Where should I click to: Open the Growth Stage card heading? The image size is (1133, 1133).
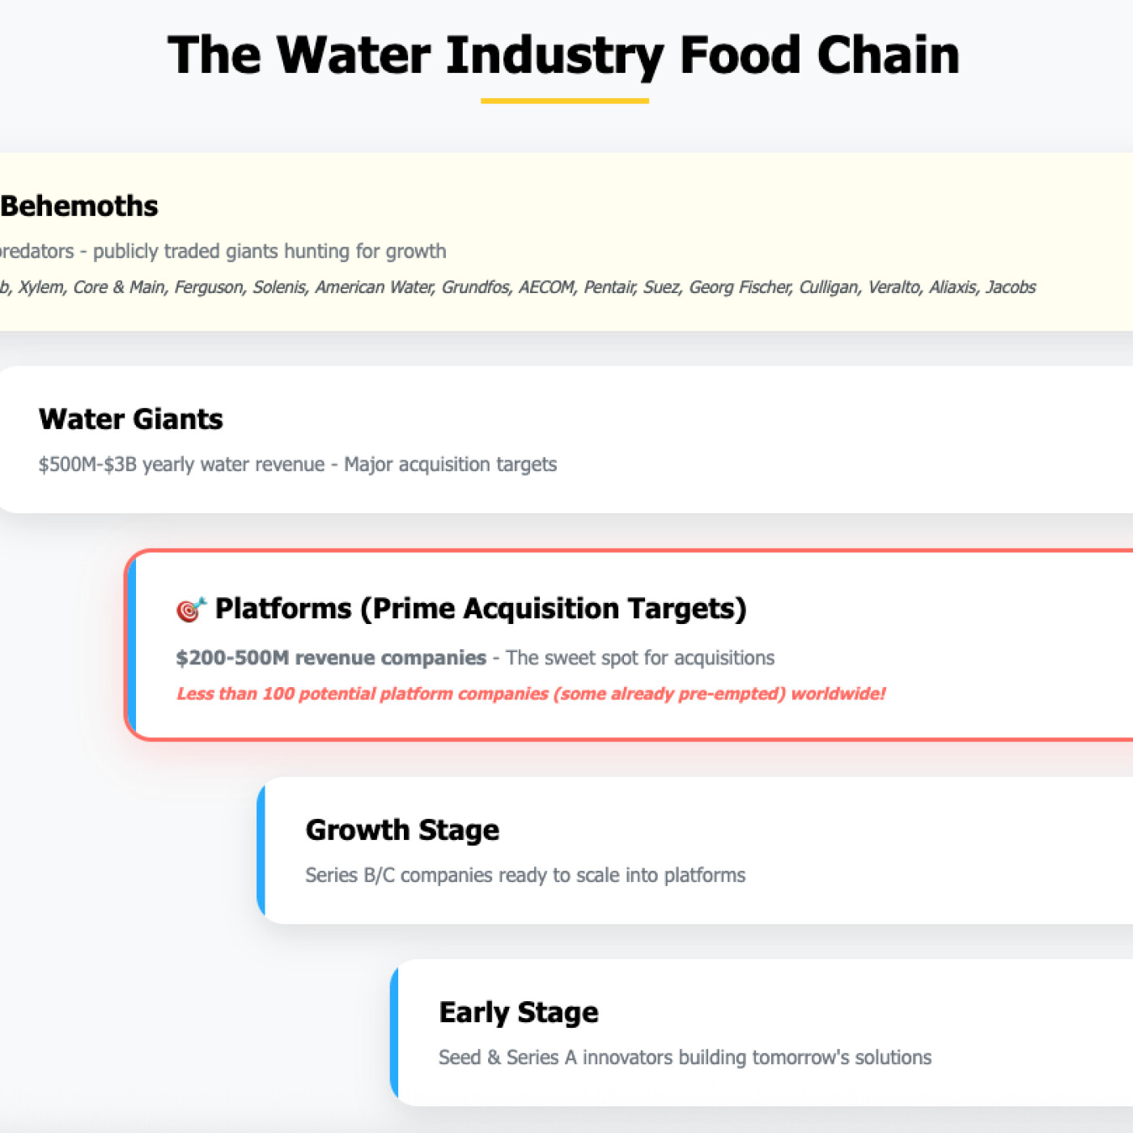[402, 830]
